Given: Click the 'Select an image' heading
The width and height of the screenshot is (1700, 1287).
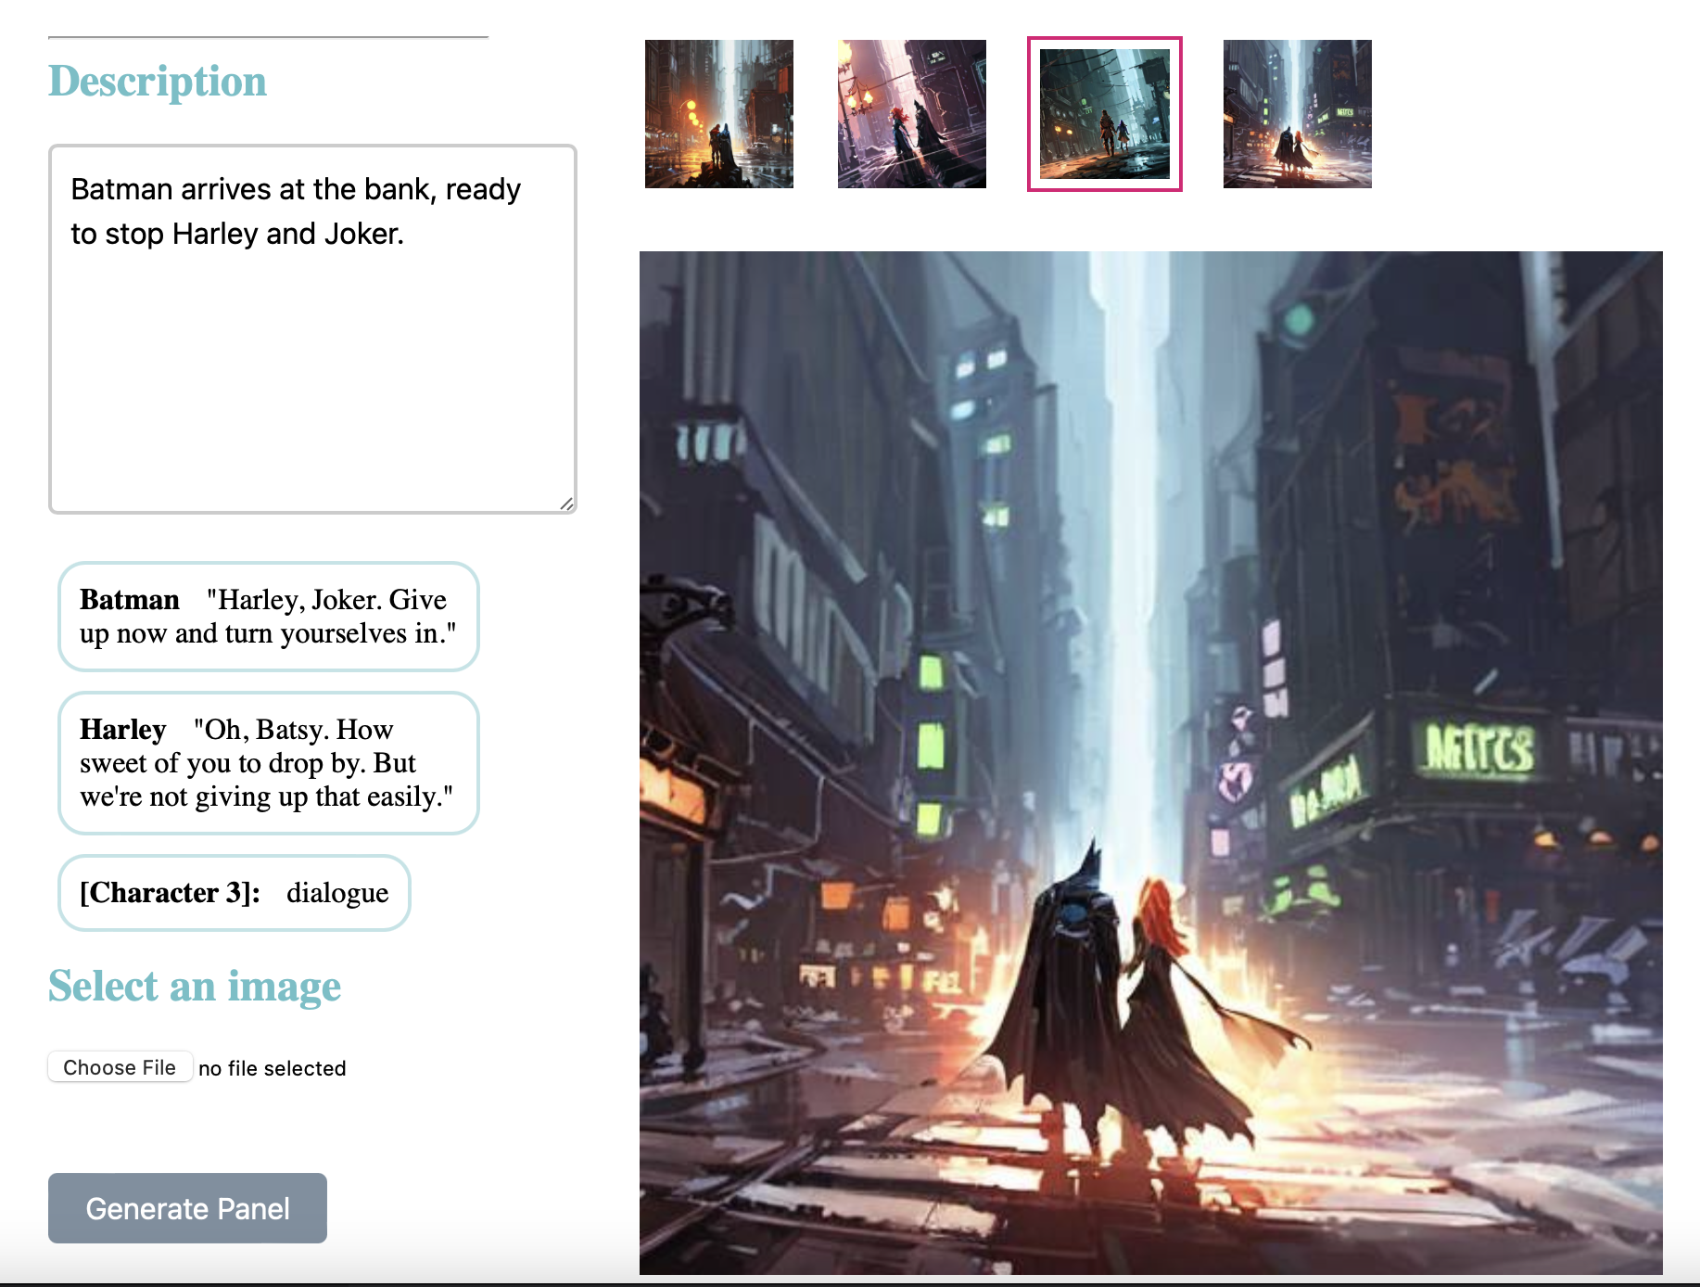Looking at the screenshot, I should pos(195,986).
